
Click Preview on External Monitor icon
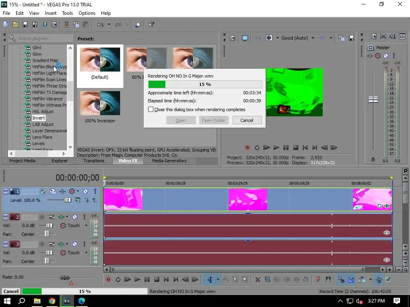coord(245,38)
